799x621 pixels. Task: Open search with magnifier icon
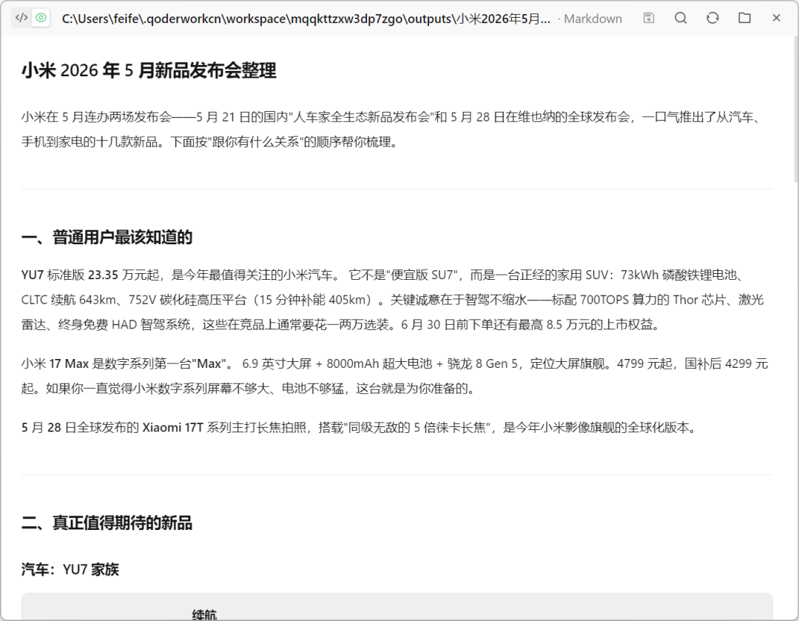[681, 19]
